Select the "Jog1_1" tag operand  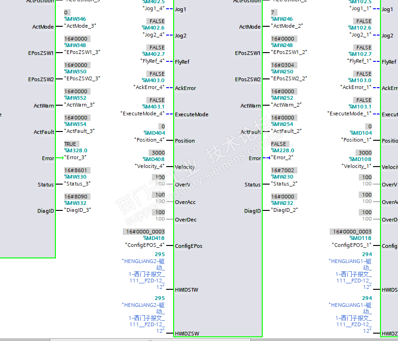361,8
